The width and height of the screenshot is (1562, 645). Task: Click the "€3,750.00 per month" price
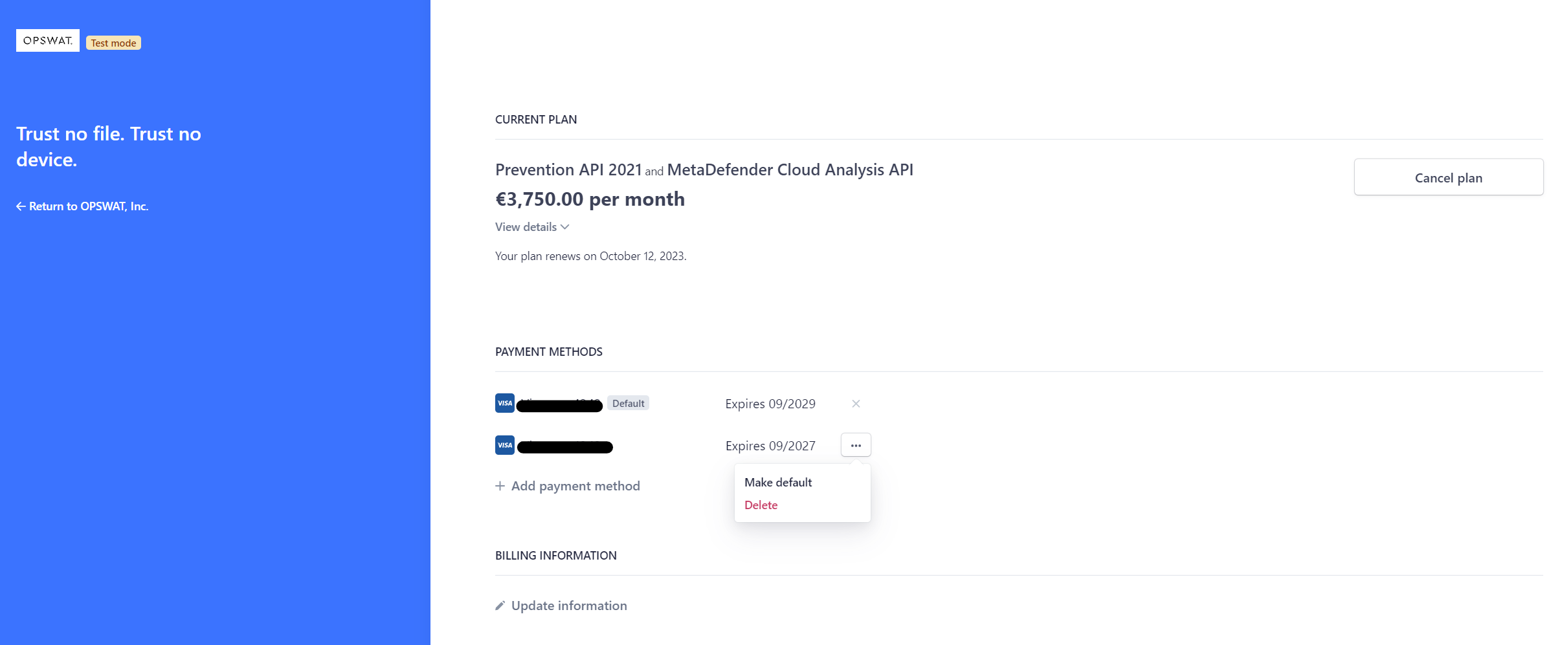(x=590, y=199)
